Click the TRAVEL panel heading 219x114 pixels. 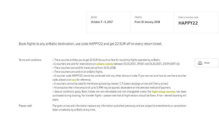(138, 17)
